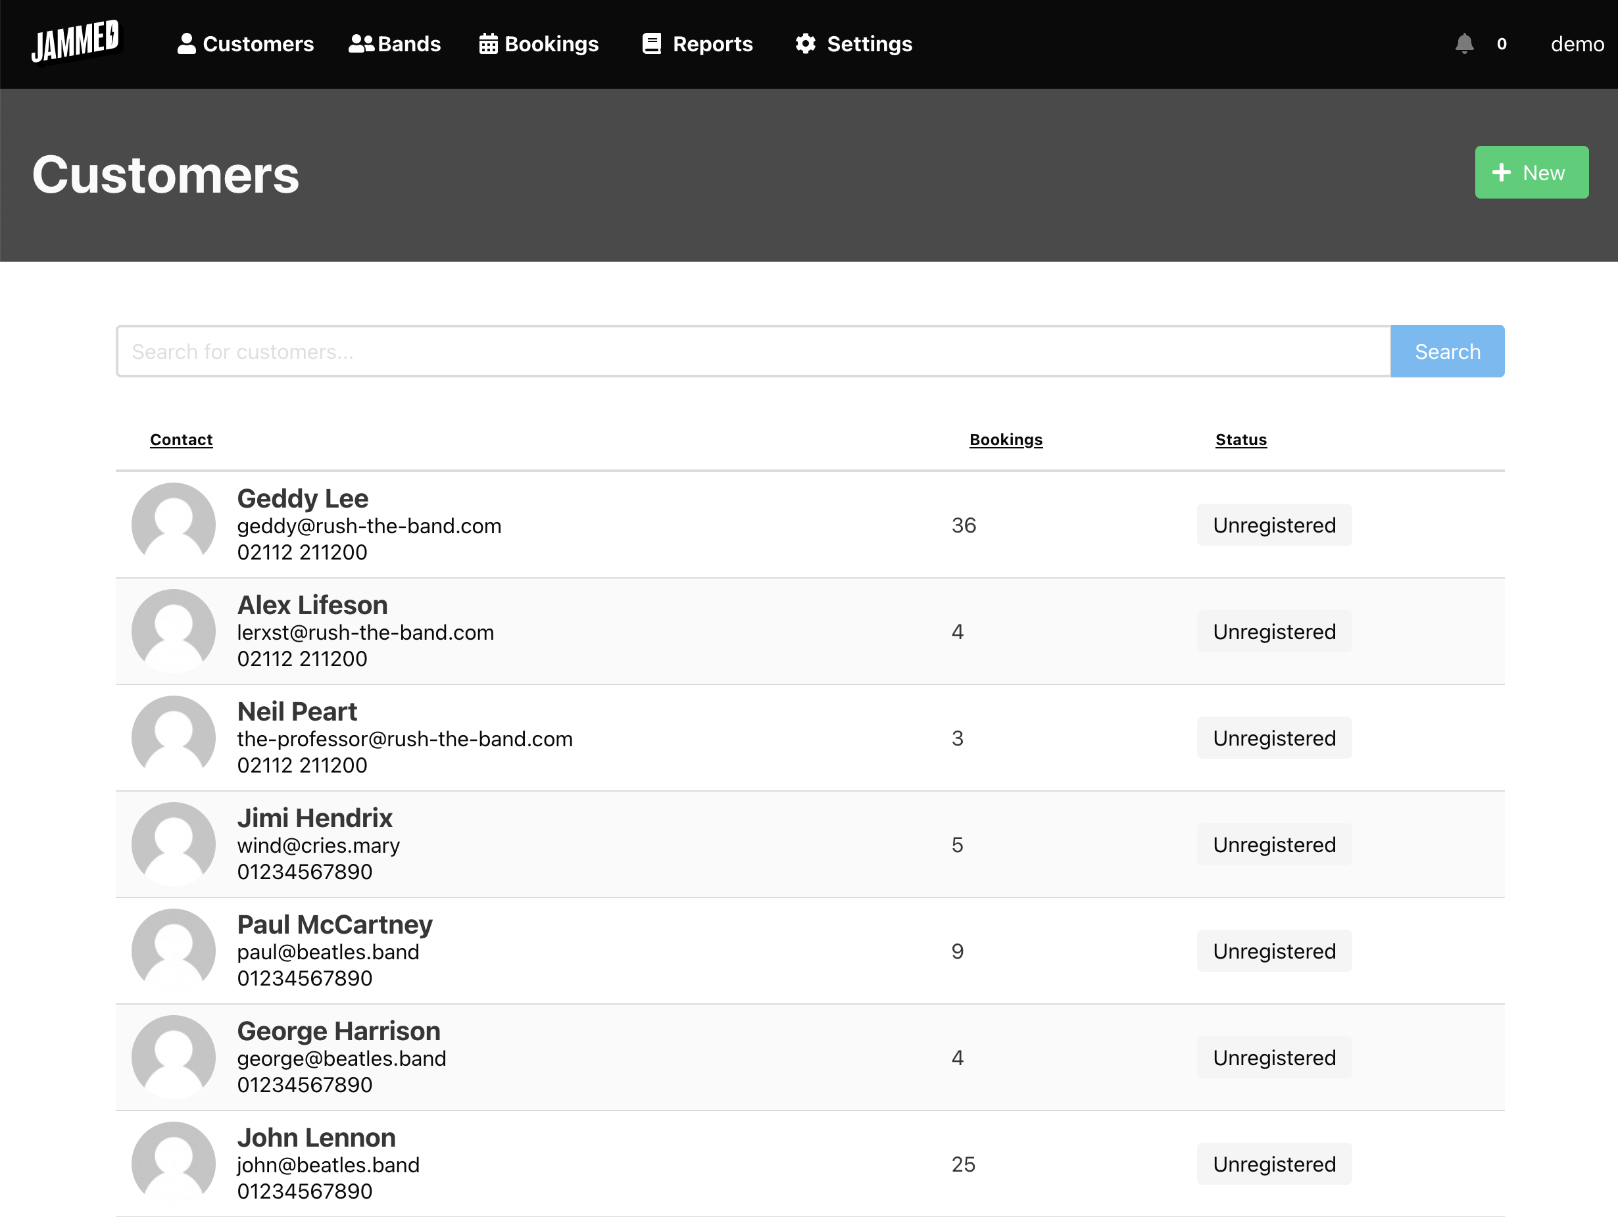The width and height of the screenshot is (1618, 1217).
Task: Sort by the Status column
Action: pyautogui.click(x=1241, y=440)
